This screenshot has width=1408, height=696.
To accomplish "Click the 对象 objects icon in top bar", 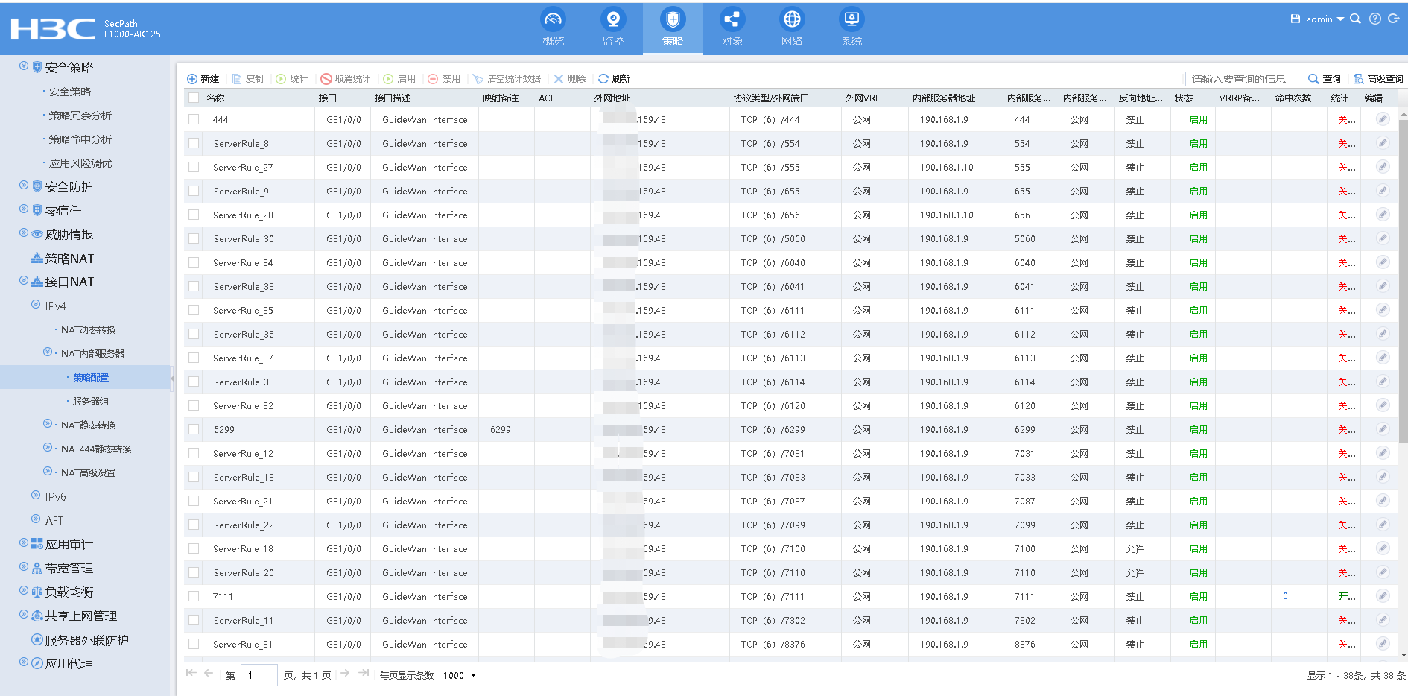I will click(732, 20).
